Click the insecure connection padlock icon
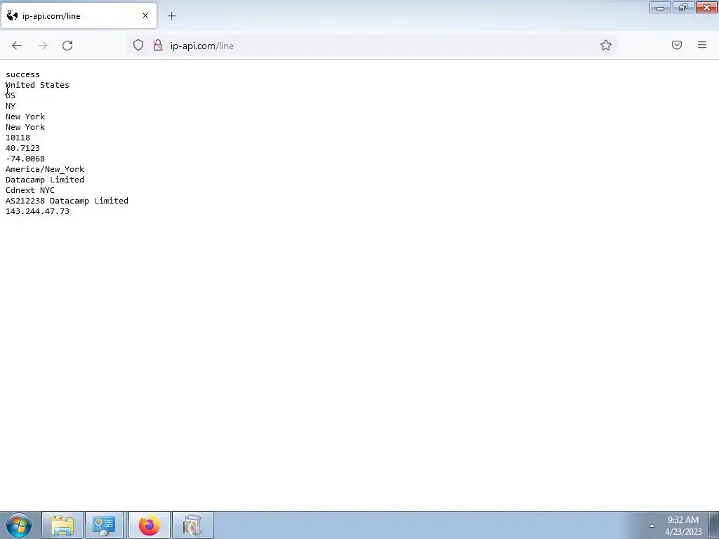The width and height of the screenshot is (719, 539). [x=158, y=45]
